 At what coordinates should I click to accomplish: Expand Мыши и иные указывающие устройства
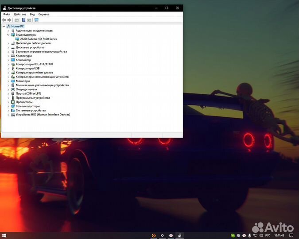8,85
